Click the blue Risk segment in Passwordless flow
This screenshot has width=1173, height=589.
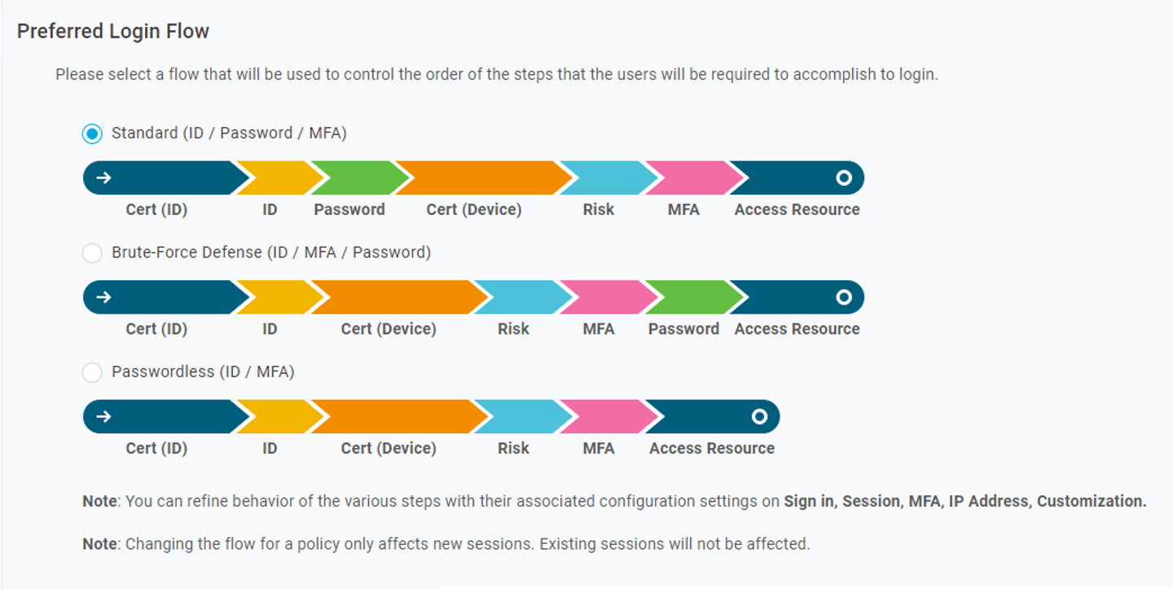(520, 416)
